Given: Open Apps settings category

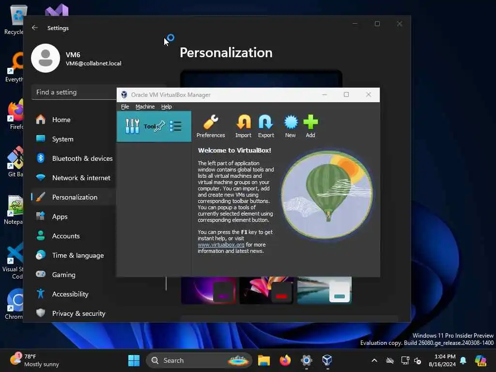Looking at the screenshot, I should click(x=74, y=217).
